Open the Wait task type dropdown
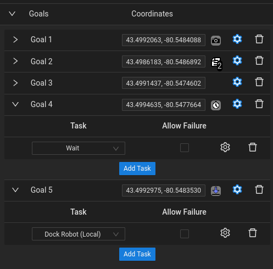This screenshot has height=269, width=273. point(79,148)
